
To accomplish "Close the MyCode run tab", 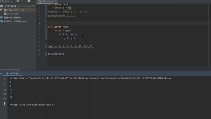I will [x=20, y=73].
